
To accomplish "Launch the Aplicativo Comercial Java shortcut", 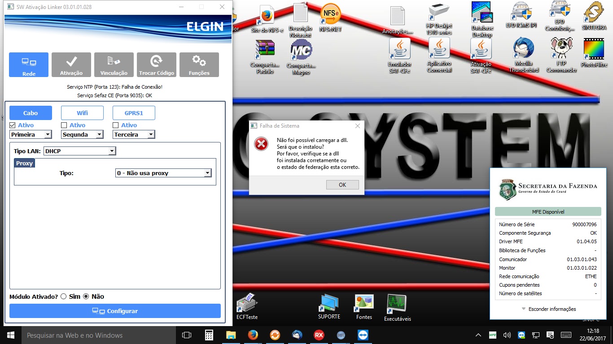I will pos(439,55).
